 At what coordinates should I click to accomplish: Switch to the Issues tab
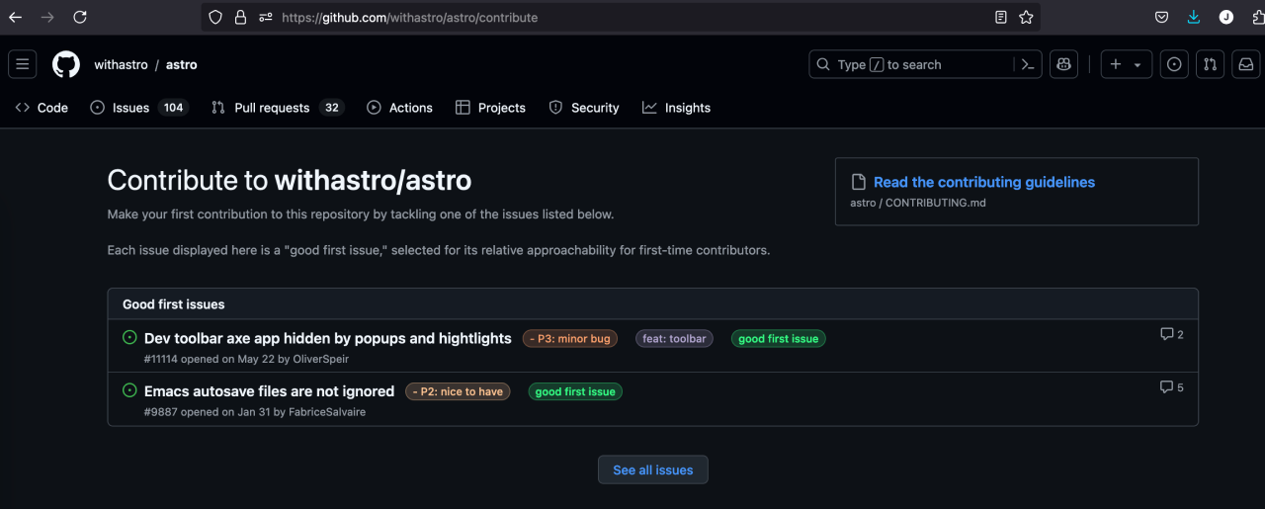click(x=130, y=108)
